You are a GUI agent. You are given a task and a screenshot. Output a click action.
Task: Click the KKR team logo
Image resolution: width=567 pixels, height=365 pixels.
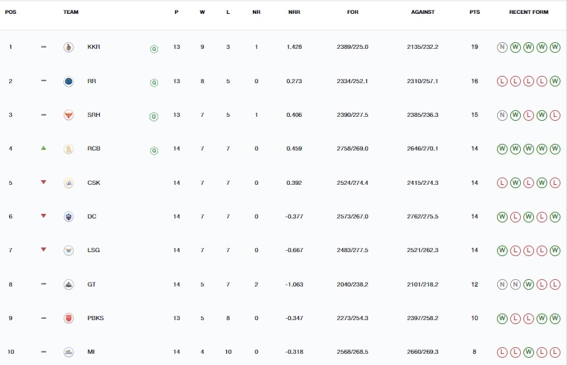(69, 47)
